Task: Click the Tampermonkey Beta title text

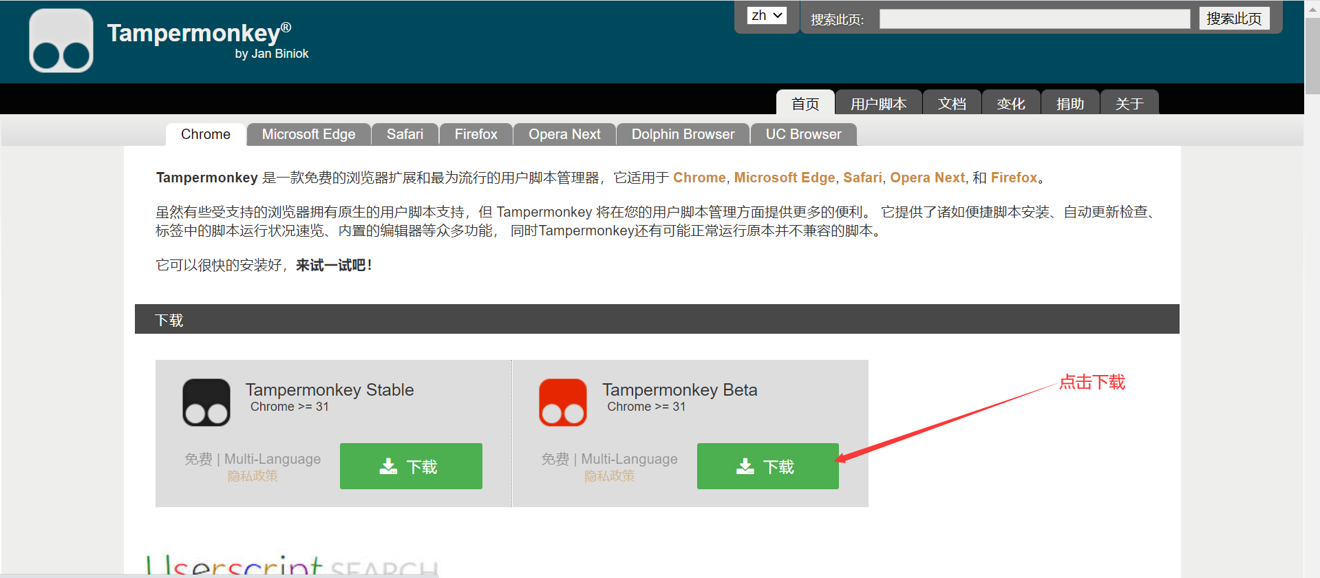Action: (x=680, y=389)
